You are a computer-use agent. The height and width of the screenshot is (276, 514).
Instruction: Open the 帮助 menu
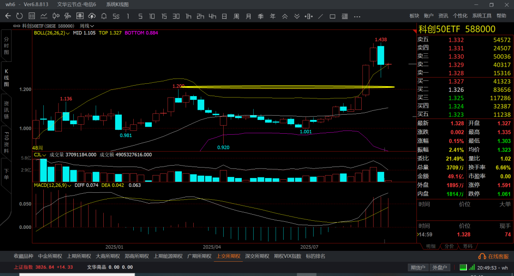pos(501,16)
